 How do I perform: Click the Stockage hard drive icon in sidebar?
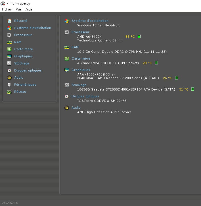tap(9, 63)
